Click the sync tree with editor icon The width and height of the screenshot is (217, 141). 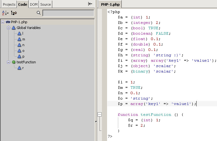click(x=14, y=13)
